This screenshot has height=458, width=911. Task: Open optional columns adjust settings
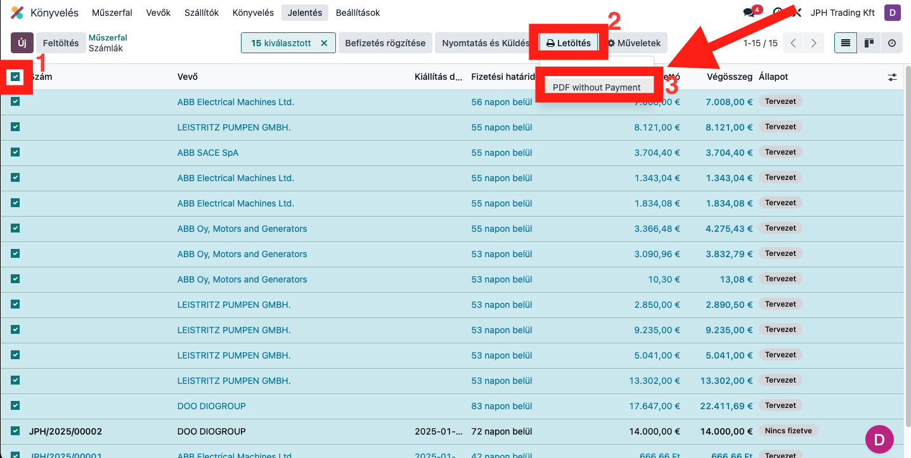[892, 77]
